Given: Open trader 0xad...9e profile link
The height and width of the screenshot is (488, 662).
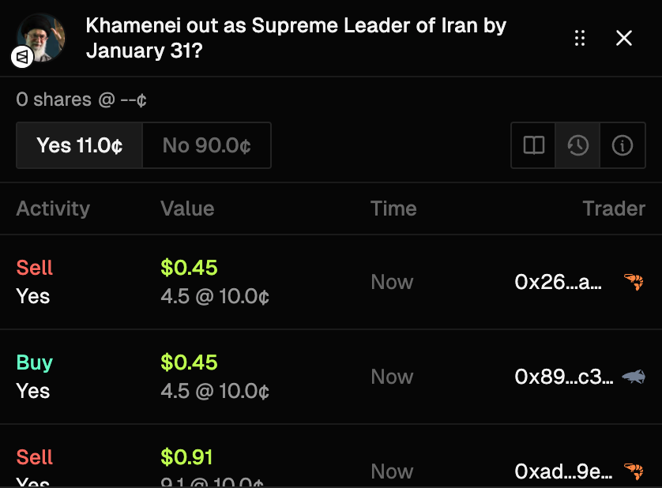Looking at the screenshot, I should coord(563,471).
